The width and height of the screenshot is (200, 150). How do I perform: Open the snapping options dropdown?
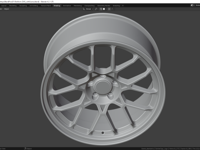pyautogui.click(x=105, y=9)
